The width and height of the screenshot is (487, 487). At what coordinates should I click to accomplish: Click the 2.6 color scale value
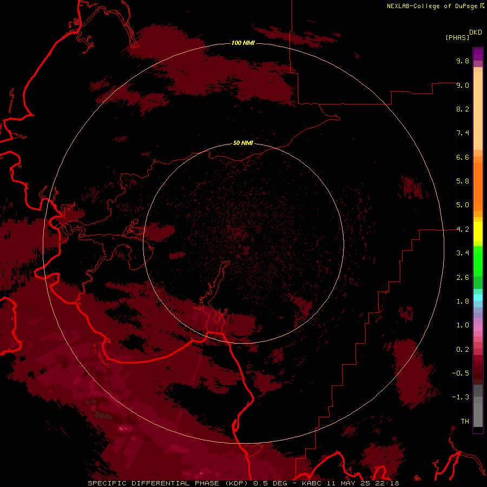pos(463,278)
